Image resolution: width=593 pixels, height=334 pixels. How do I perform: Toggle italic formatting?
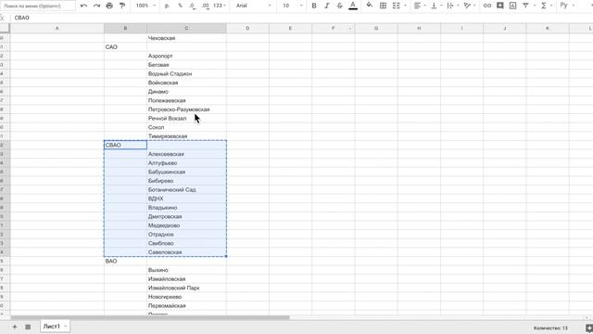[x=327, y=6]
